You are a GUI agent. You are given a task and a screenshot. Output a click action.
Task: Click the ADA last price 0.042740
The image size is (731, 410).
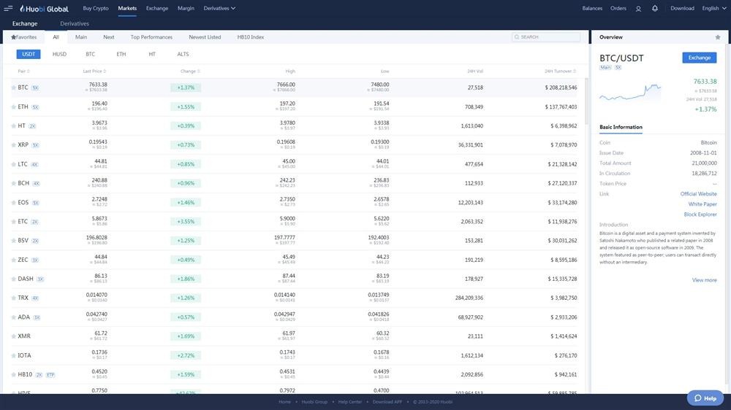pos(96,314)
